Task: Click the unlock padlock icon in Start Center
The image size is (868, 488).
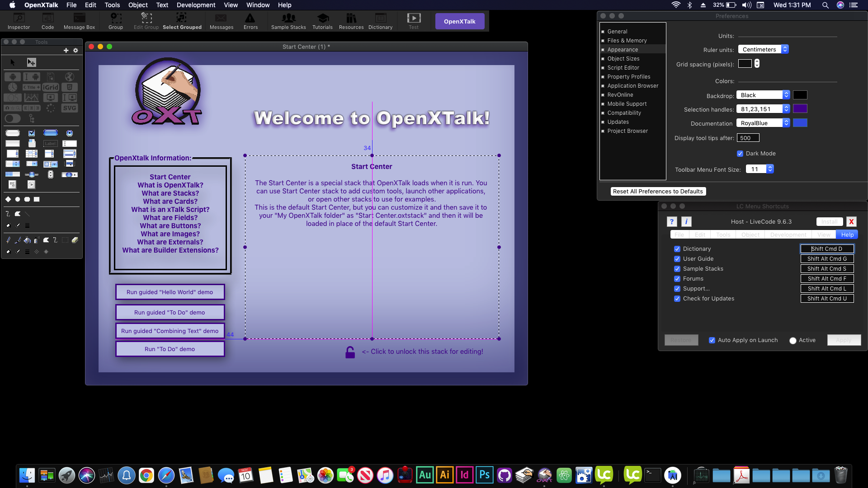Action: coord(350,352)
